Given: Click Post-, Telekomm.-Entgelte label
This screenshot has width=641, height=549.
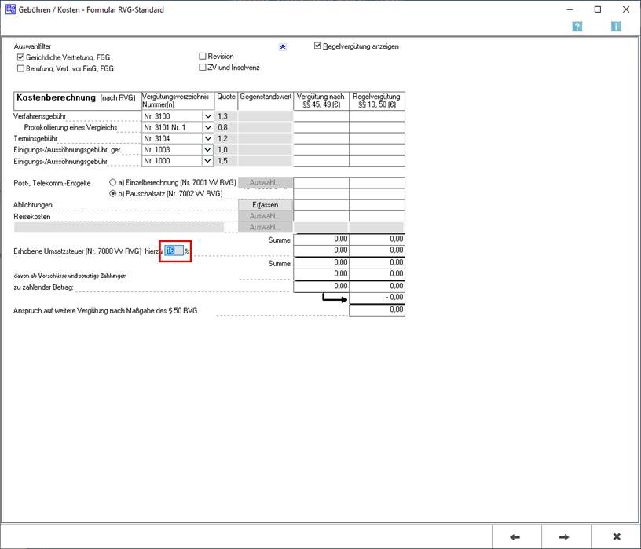Looking at the screenshot, I should click(52, 183).
